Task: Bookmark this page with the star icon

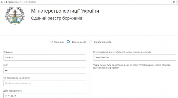Action: (x=174, y=2)
